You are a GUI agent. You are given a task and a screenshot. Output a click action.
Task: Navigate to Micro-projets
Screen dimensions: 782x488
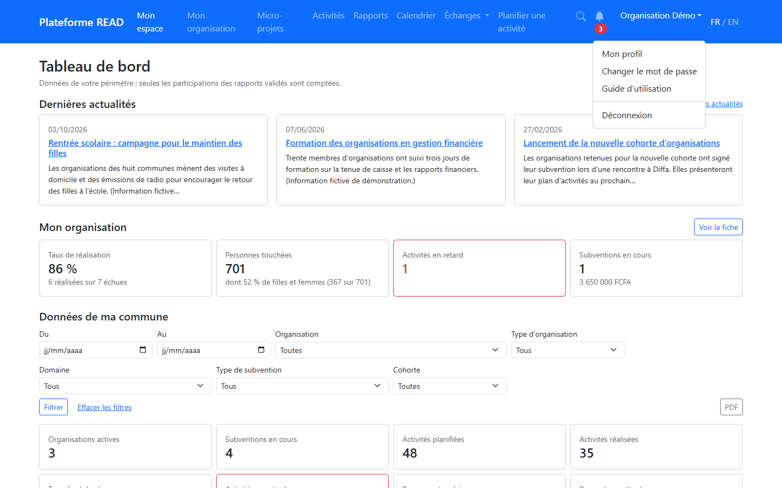click(270, 22)
